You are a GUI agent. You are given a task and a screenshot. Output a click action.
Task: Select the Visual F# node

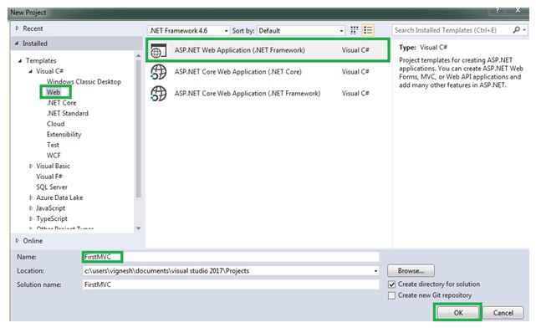pos(49,177)
